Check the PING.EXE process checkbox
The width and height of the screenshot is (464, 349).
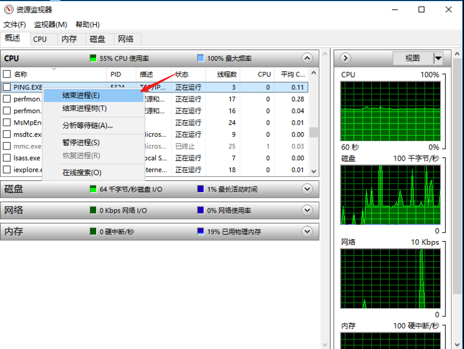coord(7,87)
